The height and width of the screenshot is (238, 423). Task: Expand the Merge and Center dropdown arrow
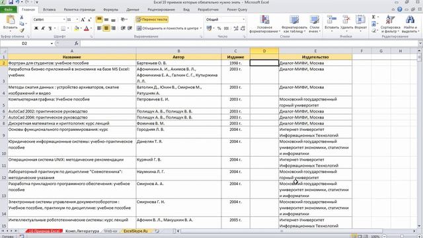[201, 28]
